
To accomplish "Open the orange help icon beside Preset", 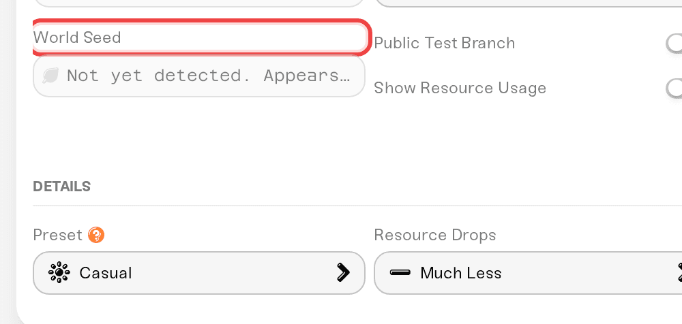I will [x=96, y=235].
